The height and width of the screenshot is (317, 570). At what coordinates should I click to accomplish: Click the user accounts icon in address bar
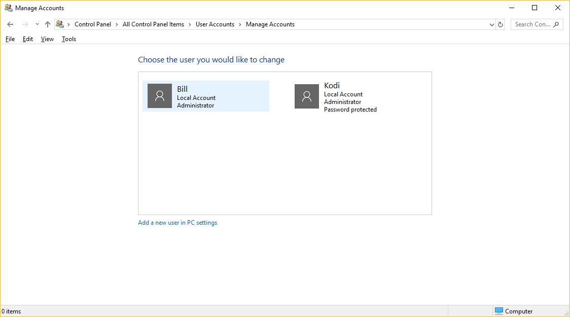(60, 24)
